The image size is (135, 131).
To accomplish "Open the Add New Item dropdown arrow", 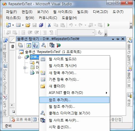I will pyautogui.click(x=23, y=25).
